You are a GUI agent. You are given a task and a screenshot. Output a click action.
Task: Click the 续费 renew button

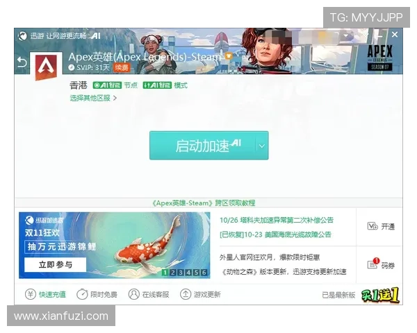pyautogui.click(x=122, y=67)
